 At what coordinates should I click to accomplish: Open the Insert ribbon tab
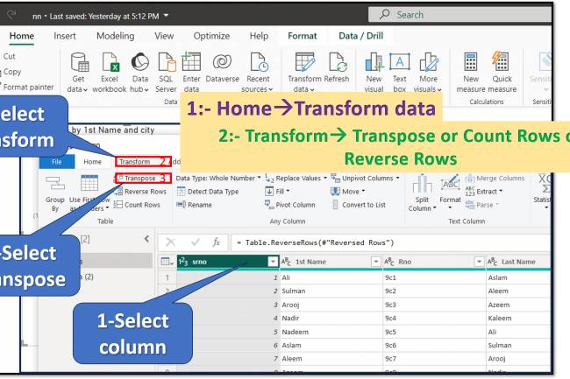pos(65,36)
